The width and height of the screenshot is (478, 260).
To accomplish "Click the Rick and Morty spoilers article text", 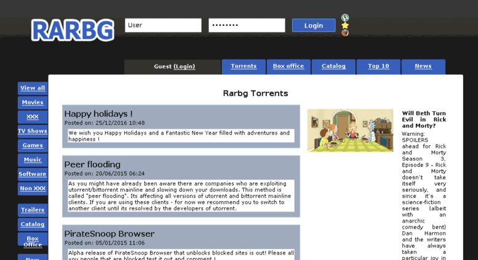I will pyautogui.click(x=424, y=195).
